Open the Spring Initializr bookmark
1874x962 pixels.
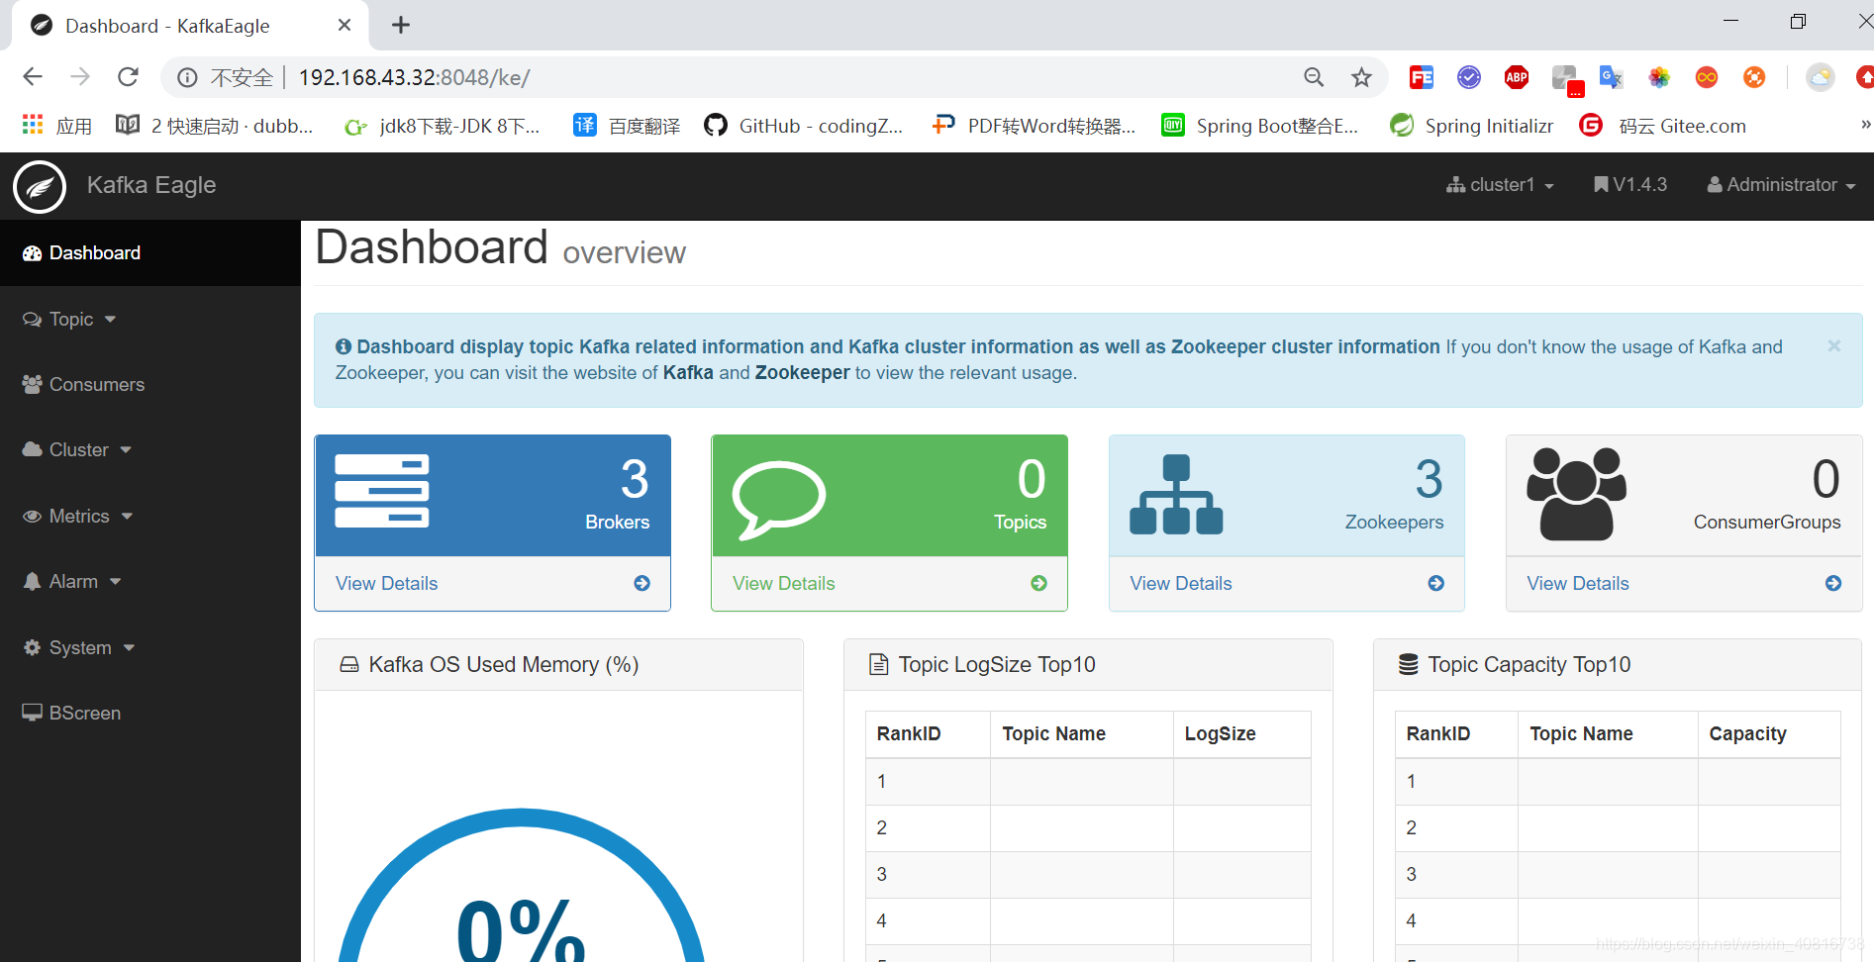point(1471,126)
